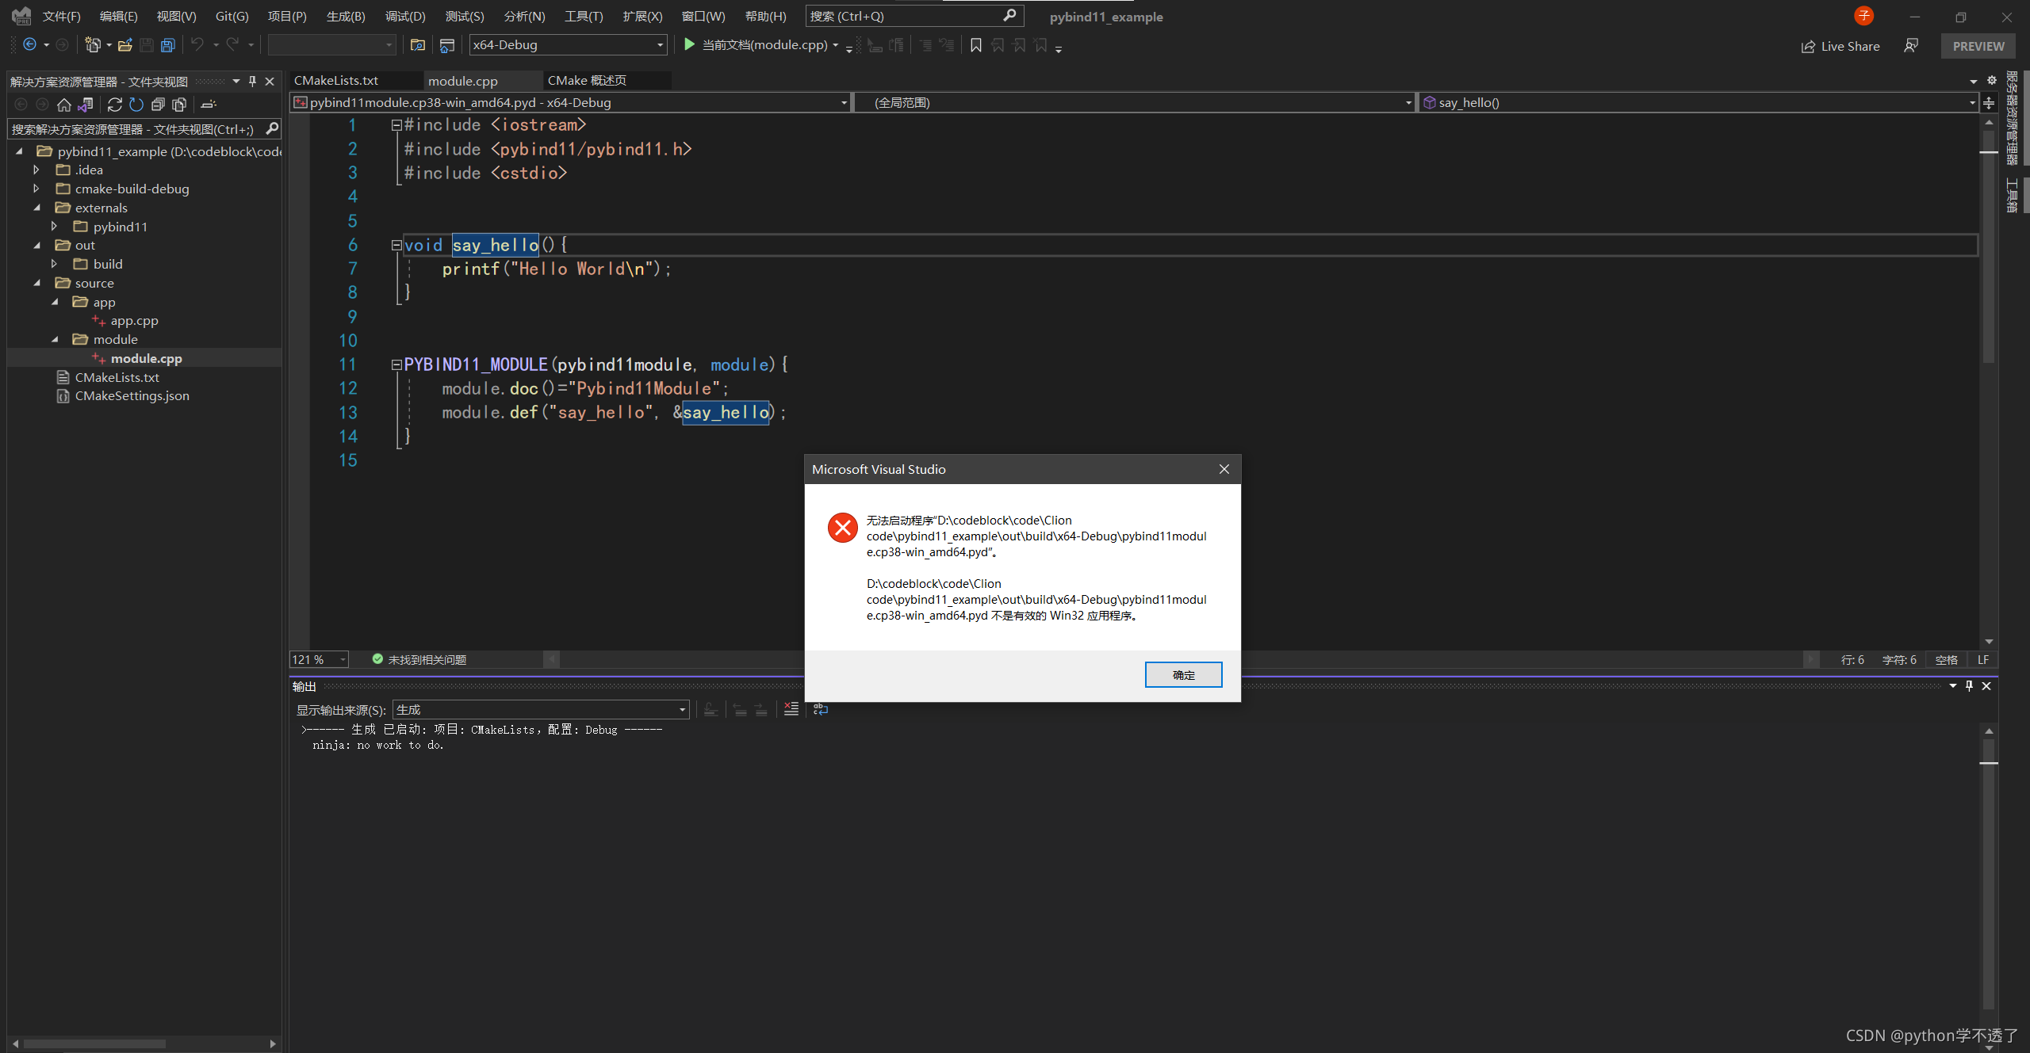Click the Refresh icon in Solution Explorer
The width and height of the screenshot is (2030, 1053).
pos(136,105)
